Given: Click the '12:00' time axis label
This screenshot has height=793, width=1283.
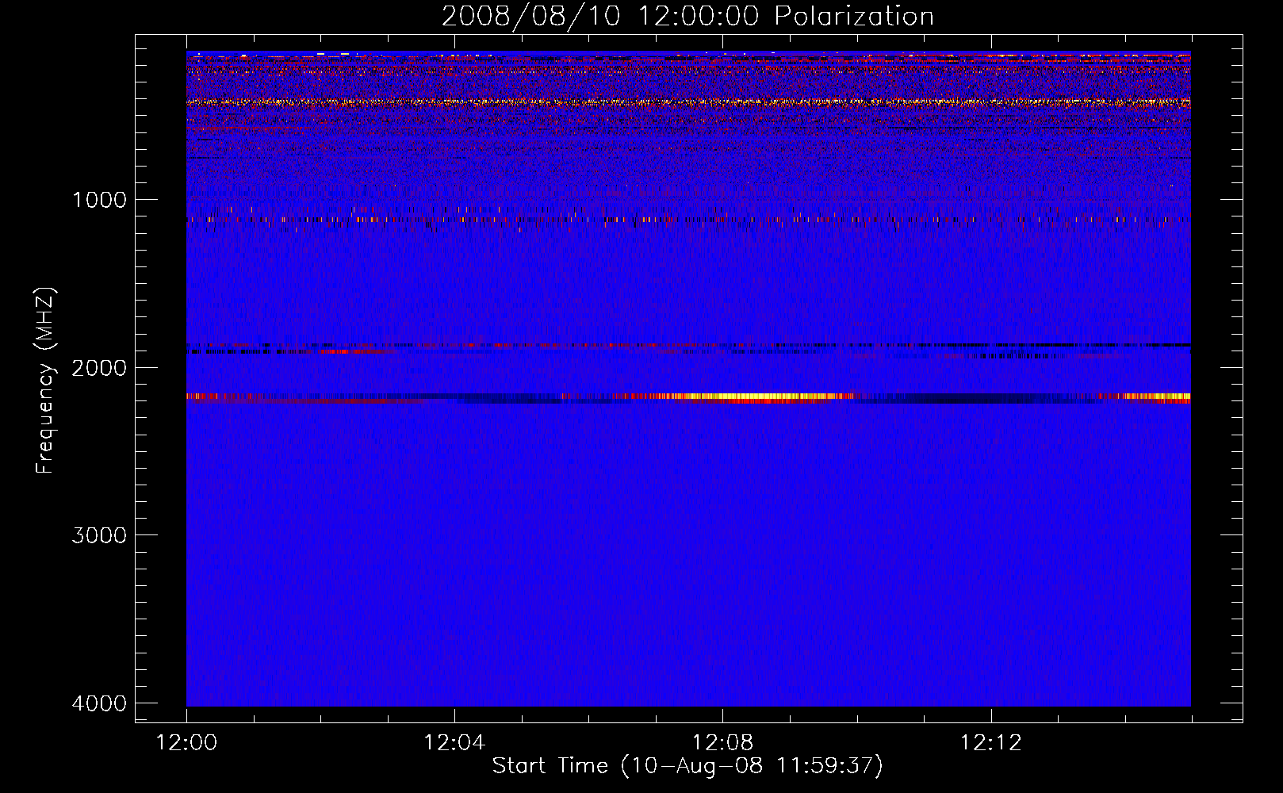Looking at the screenshot, I should [186, 743].
